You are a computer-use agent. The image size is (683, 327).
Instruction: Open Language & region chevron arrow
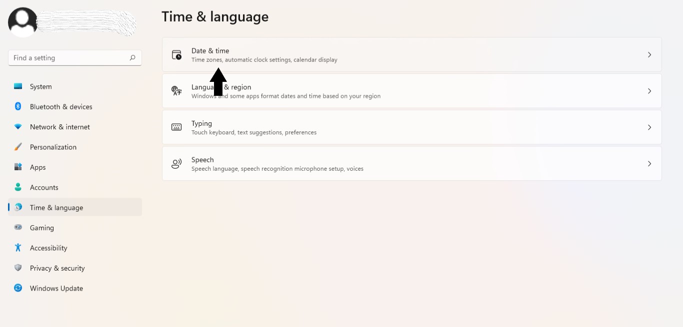point(649,91)
